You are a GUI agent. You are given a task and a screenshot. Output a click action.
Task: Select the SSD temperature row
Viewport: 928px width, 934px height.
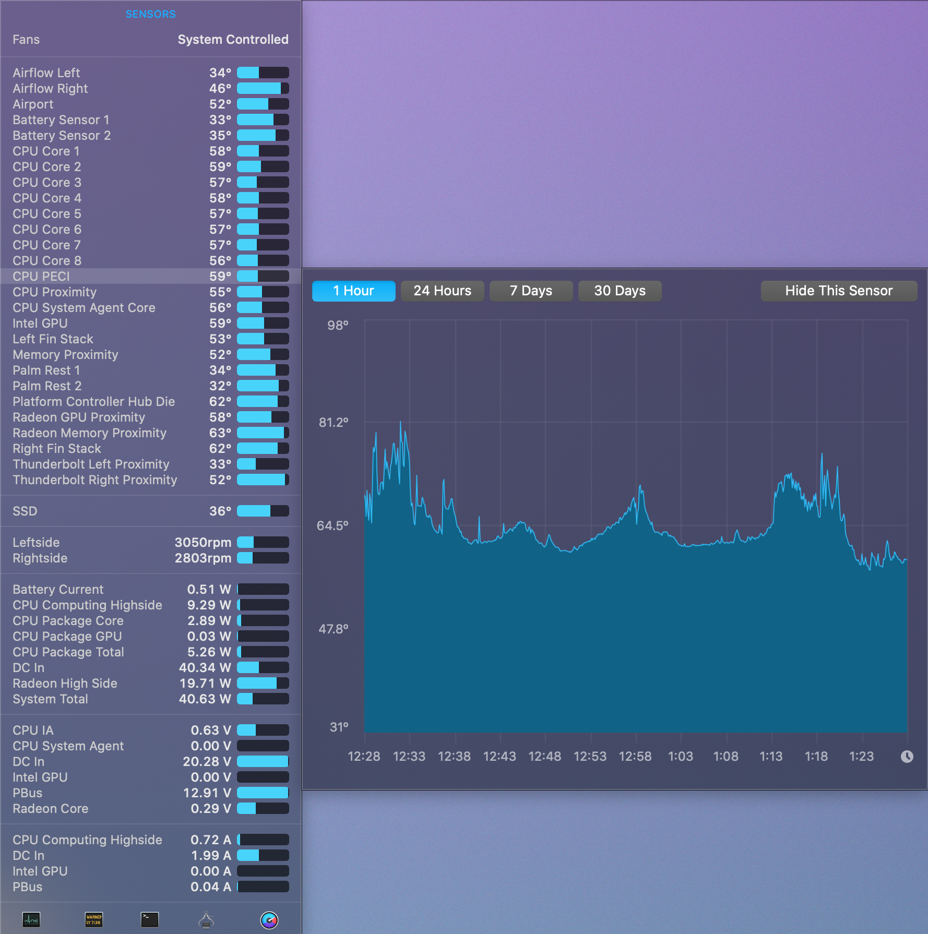[151, 511]
